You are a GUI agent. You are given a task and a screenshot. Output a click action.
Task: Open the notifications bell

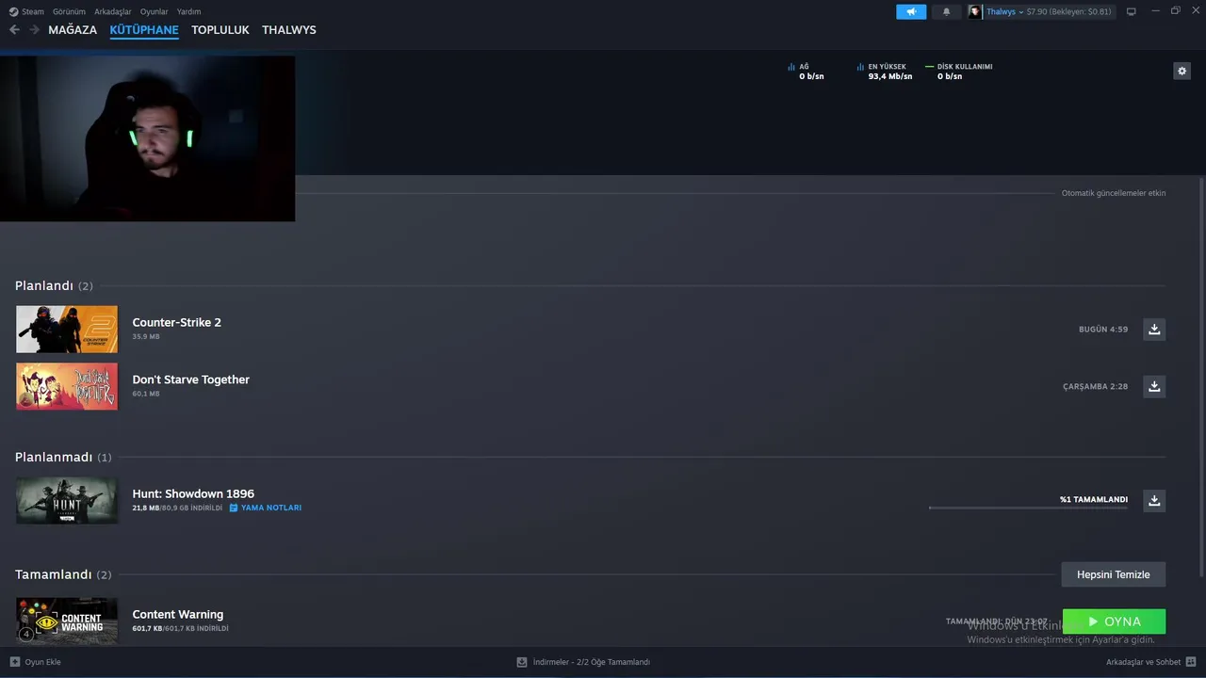[946, 11]
